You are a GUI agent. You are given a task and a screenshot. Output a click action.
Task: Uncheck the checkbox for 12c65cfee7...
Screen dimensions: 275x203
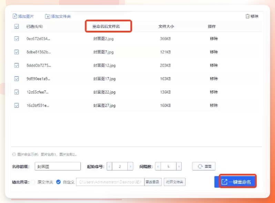[x=17, y=92]
